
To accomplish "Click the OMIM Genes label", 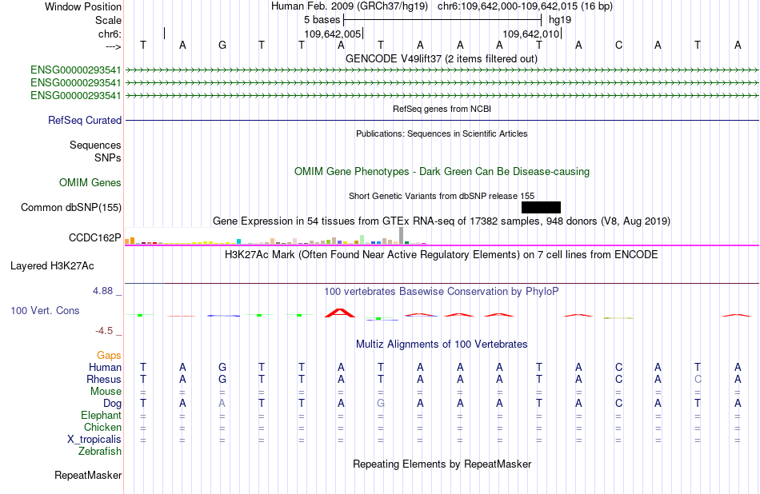I will click(90, 182).
